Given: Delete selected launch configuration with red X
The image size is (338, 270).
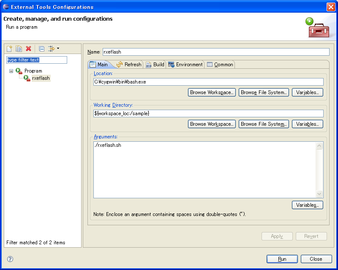Looking at the screenshot, I should (28, 49).
